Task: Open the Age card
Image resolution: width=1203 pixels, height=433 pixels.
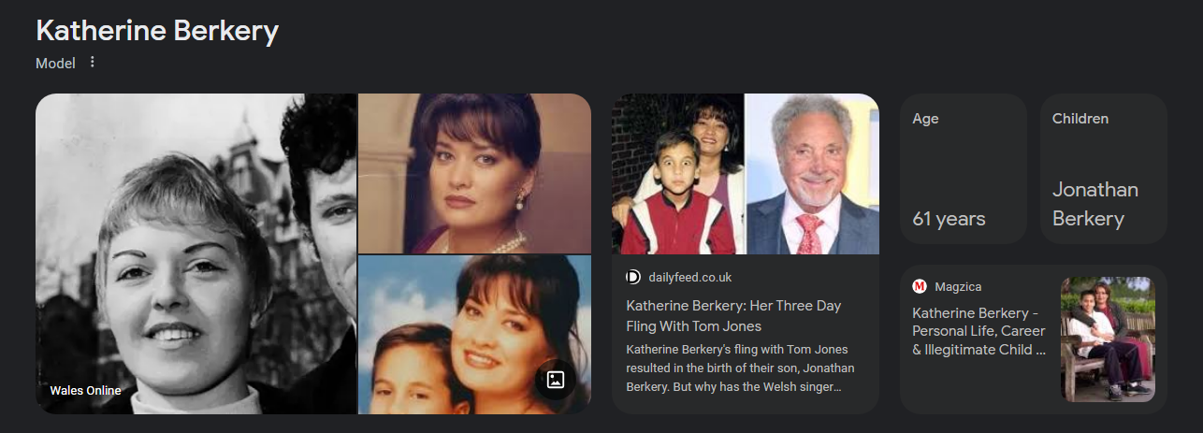Action: [964, 168]
